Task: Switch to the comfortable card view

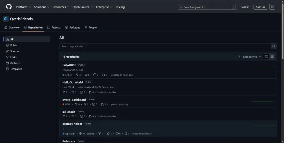Action: (266, 57)
